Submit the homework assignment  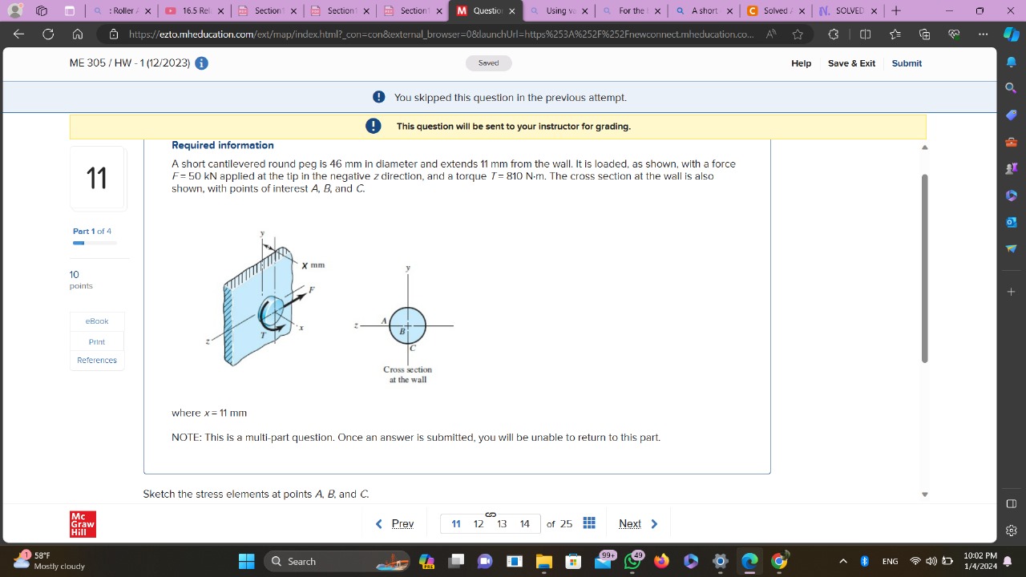[907, 63]
